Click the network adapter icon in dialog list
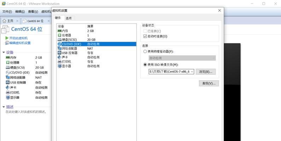The image size is (281, 141). click(x=59, y=48)
